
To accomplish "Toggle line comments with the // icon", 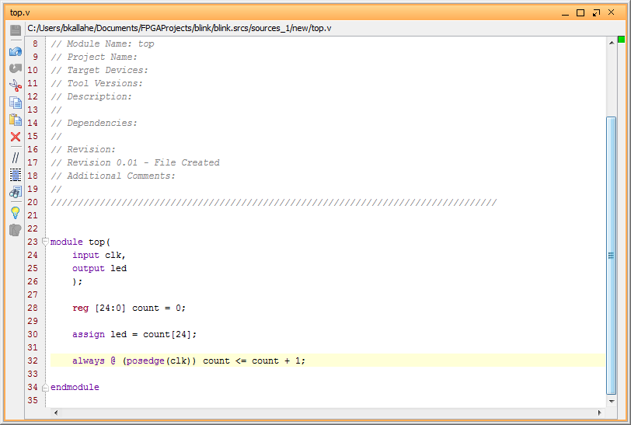I will pyautogui.click(x=16, y=158).
